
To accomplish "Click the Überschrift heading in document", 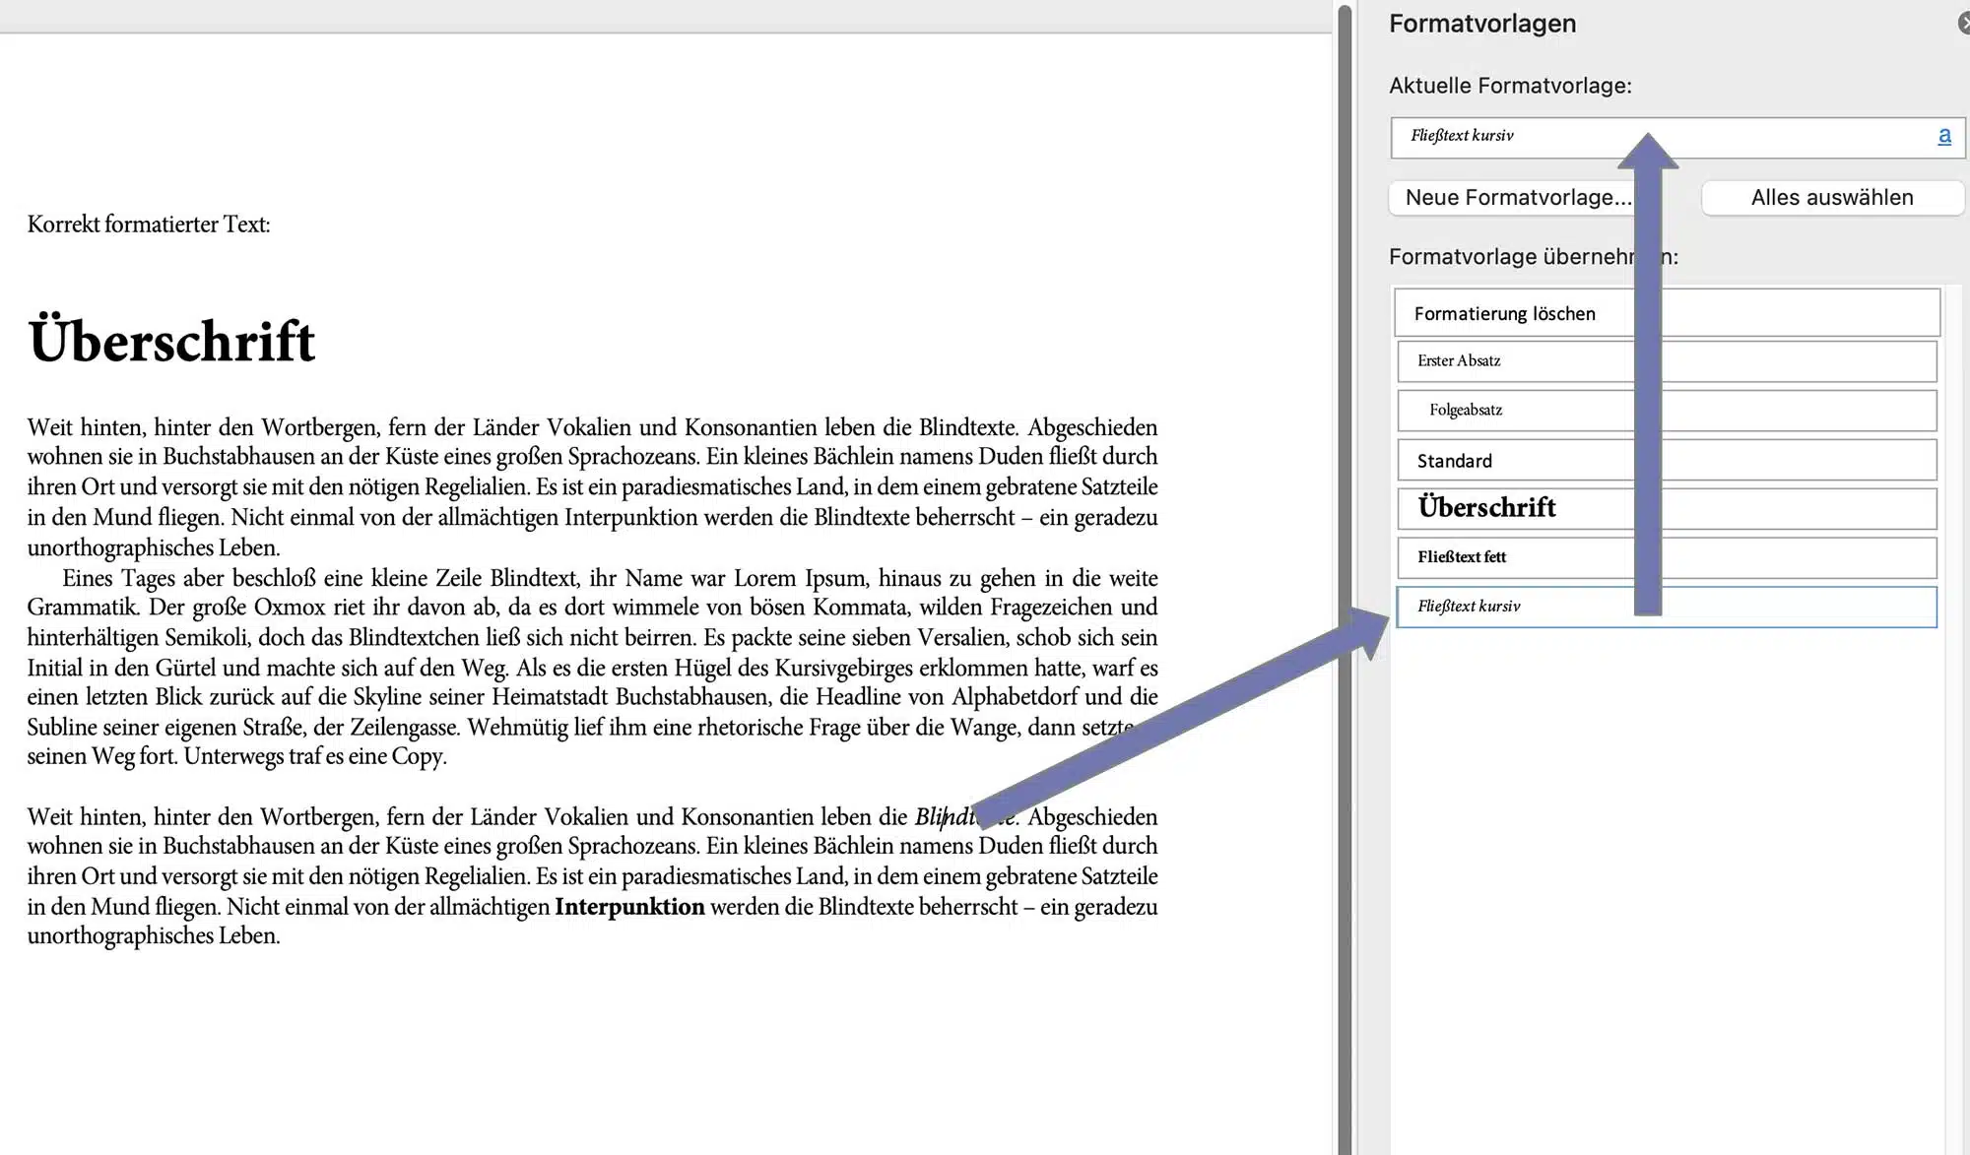I will [x=171, y=341].
